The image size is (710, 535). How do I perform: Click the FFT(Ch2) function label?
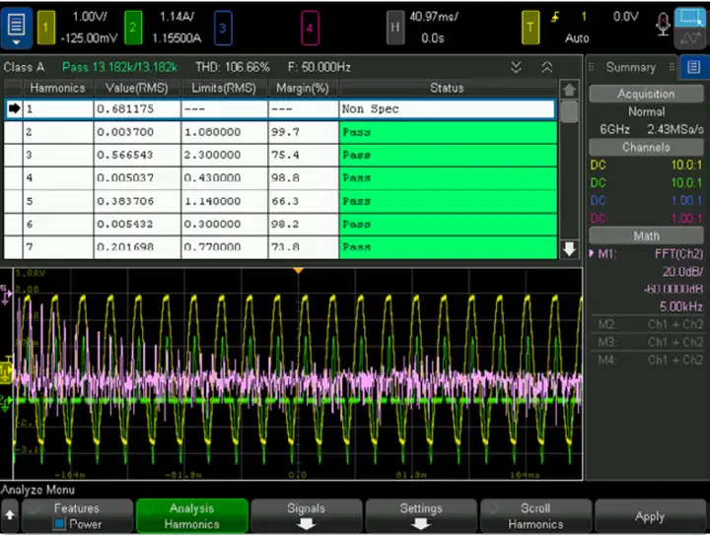click(678, 254)
